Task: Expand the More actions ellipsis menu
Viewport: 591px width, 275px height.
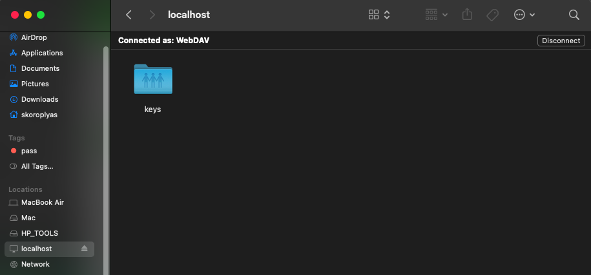Action: click(x=524, y=15)
